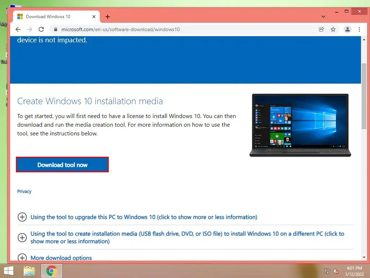Minimize the Chrome window
Screen dimensions: 370x278
pos(337,12)
